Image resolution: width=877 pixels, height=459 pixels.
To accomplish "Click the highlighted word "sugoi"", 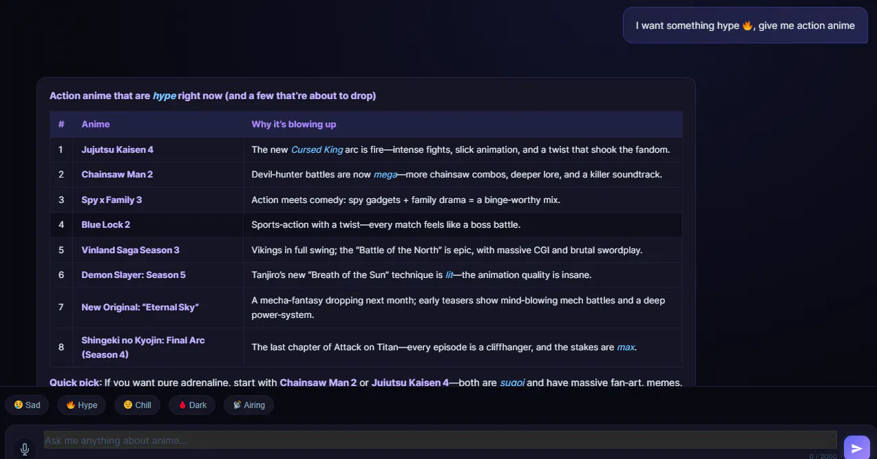I will click(512, 382).
